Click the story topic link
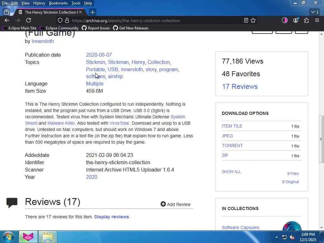Screen dimensions: 324x243 151,69
